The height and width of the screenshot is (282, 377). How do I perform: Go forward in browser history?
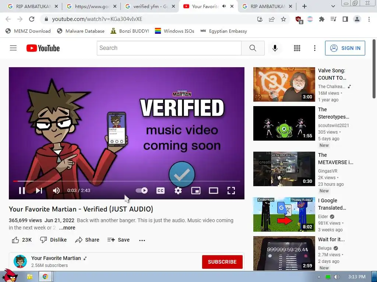coord(20,19)
